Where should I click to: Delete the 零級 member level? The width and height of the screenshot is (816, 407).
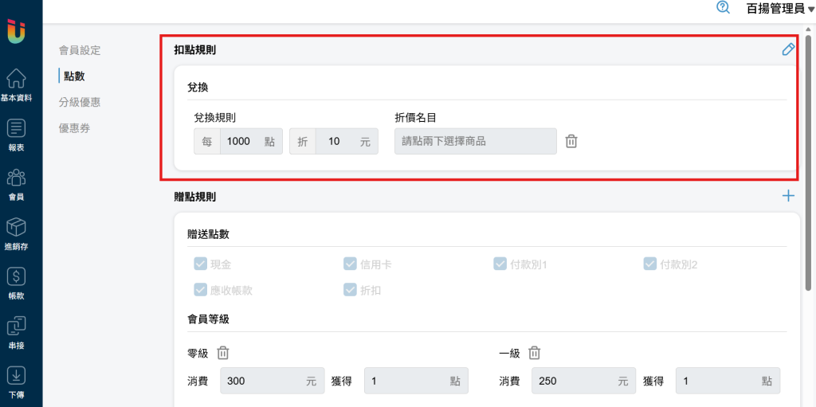[x=224, y=352]
